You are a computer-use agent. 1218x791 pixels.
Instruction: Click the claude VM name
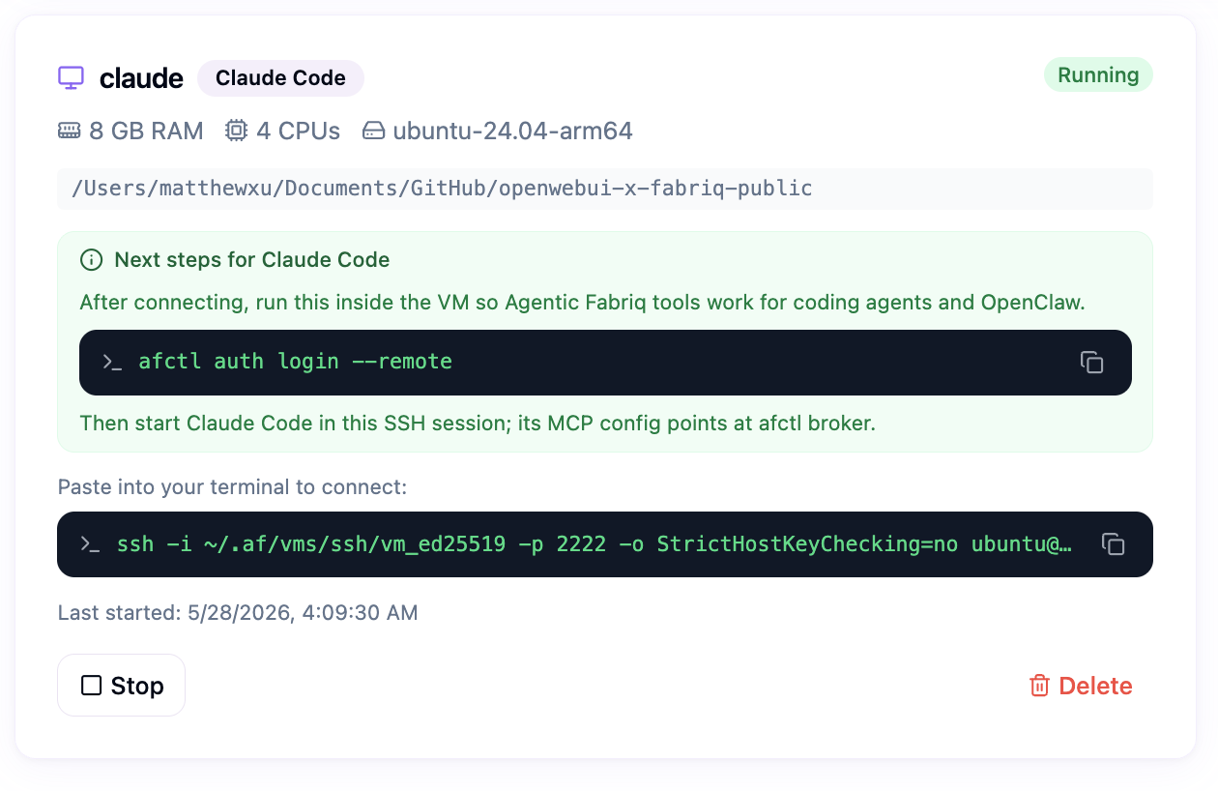(141, 78)
